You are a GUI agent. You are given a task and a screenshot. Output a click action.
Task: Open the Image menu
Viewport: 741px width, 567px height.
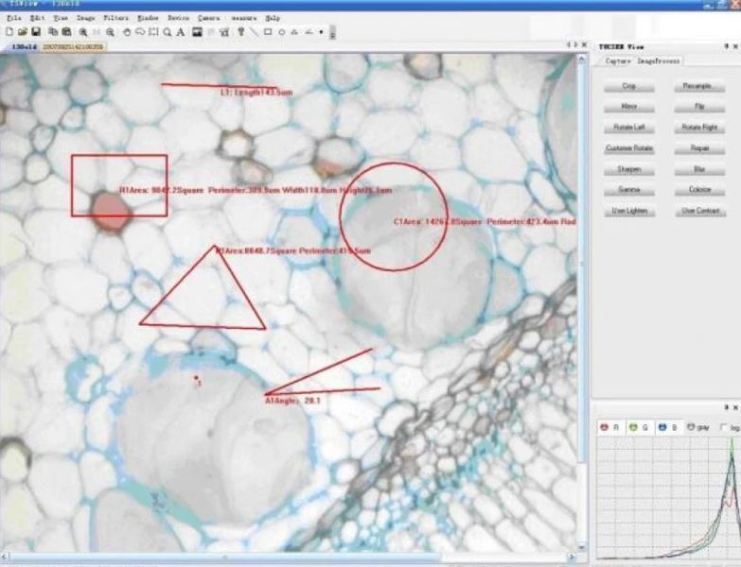point(86,18)
